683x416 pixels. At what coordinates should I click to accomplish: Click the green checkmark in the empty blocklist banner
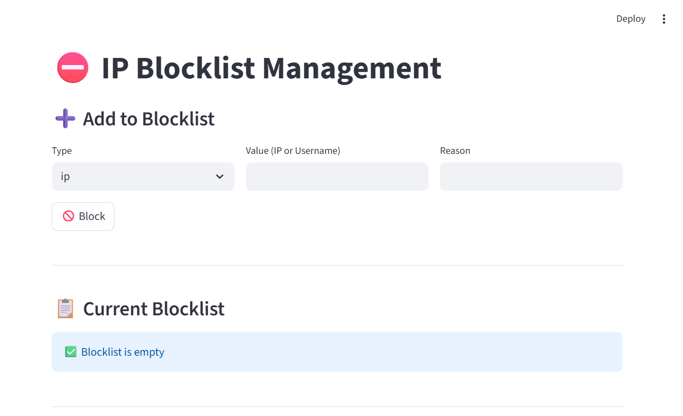pyautogui.click(x=70, y=351)
